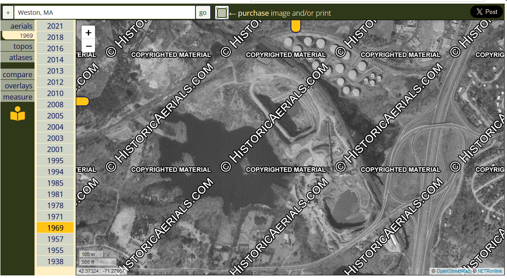Viewport: 507px width, 279px height.
Task: Click the yellow map edge marker at left
Action: tap(82, 101)
